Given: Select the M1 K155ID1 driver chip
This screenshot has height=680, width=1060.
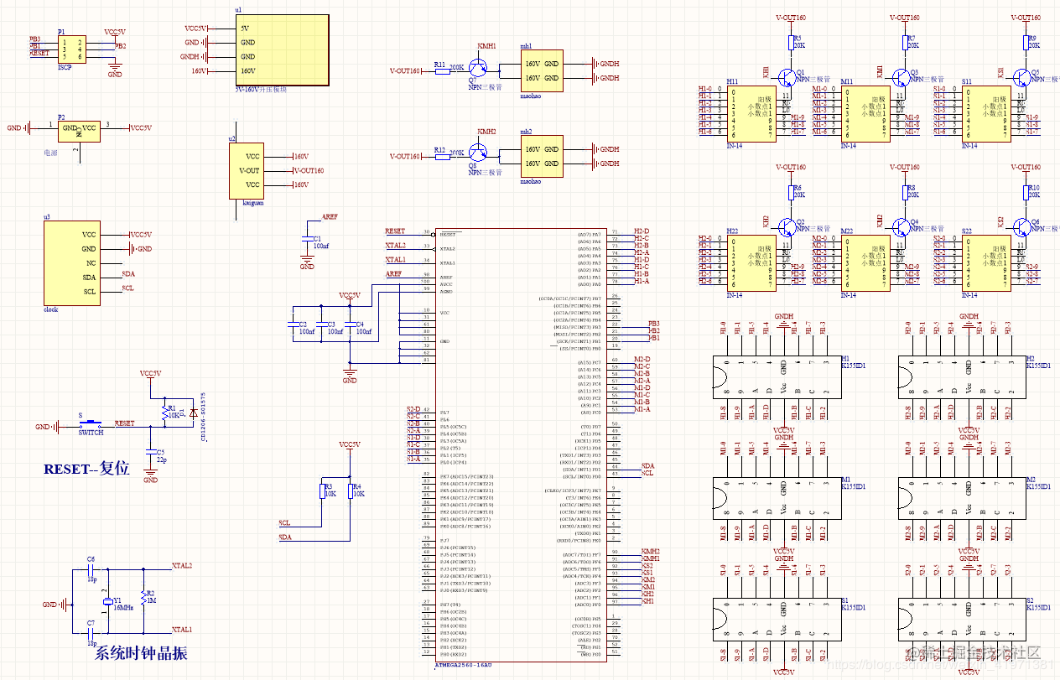Looking at the screenshot, I should pyautogui.click(x=777, y=500).
